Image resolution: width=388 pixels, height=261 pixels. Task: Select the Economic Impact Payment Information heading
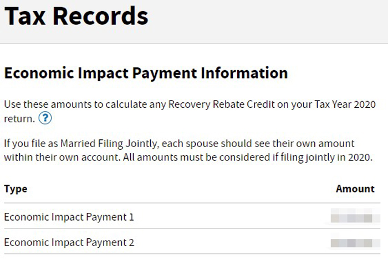coord(146,74)
